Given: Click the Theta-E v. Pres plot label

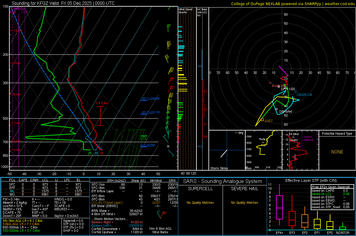Looking at the screenshot, I should click(x=263, y=142).
